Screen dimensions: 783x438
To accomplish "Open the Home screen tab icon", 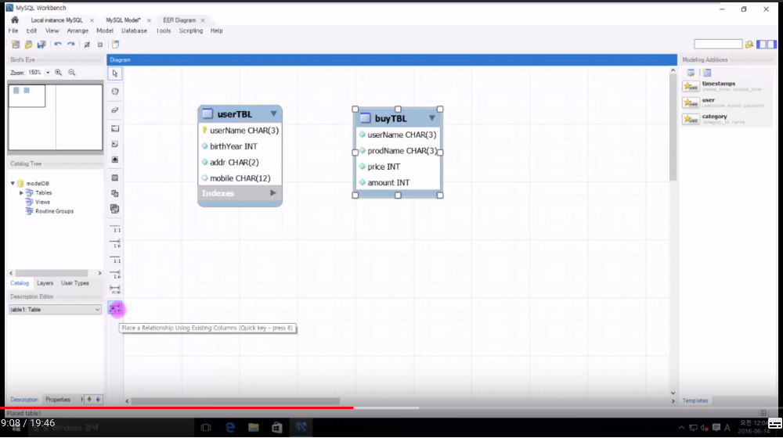I will (x=15, y=20).
